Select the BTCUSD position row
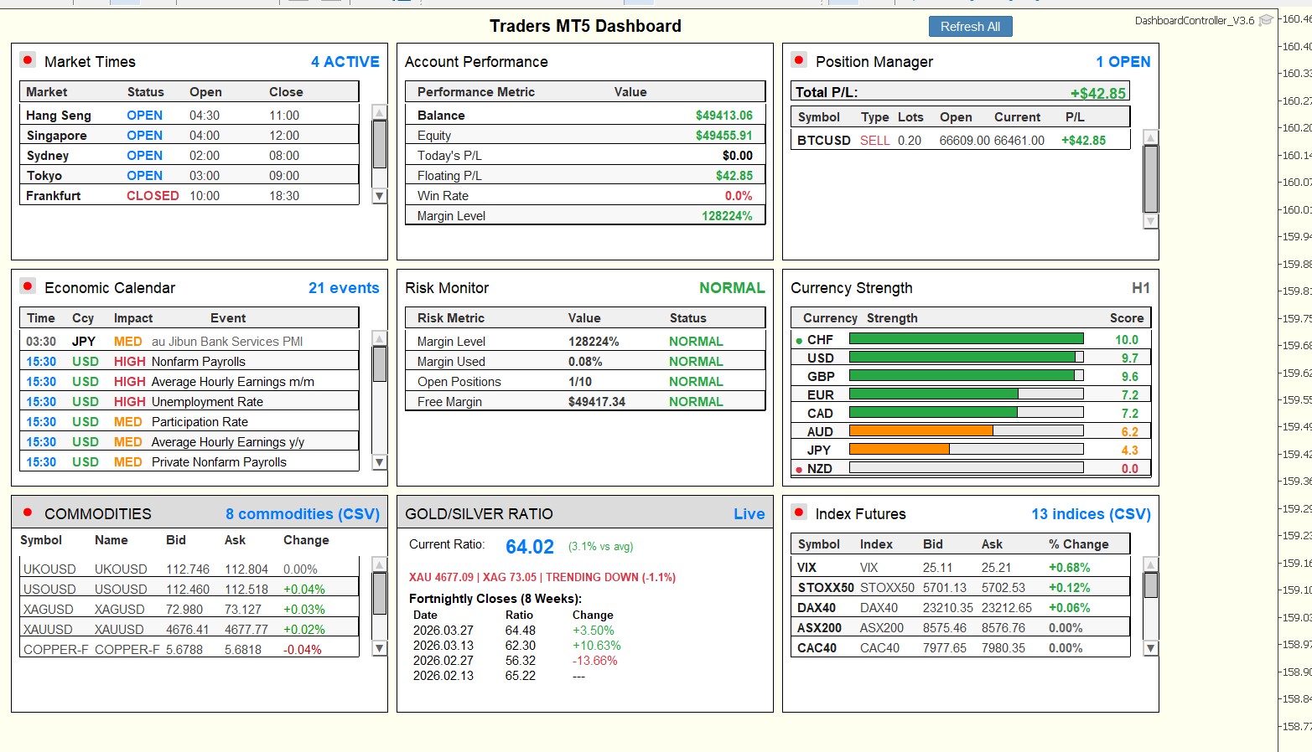Image resolution: width=1312 pixels, height=752 pixels. pos(960,141)
